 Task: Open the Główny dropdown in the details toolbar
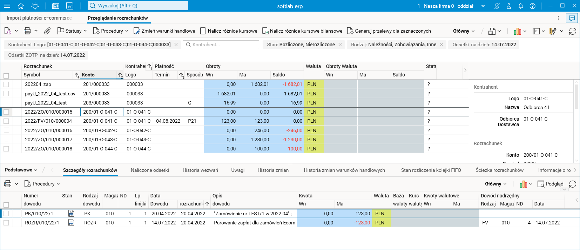click(x=495, y=184)
